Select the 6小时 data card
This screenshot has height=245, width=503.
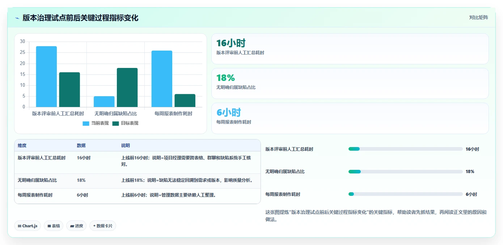pos(350,118)
